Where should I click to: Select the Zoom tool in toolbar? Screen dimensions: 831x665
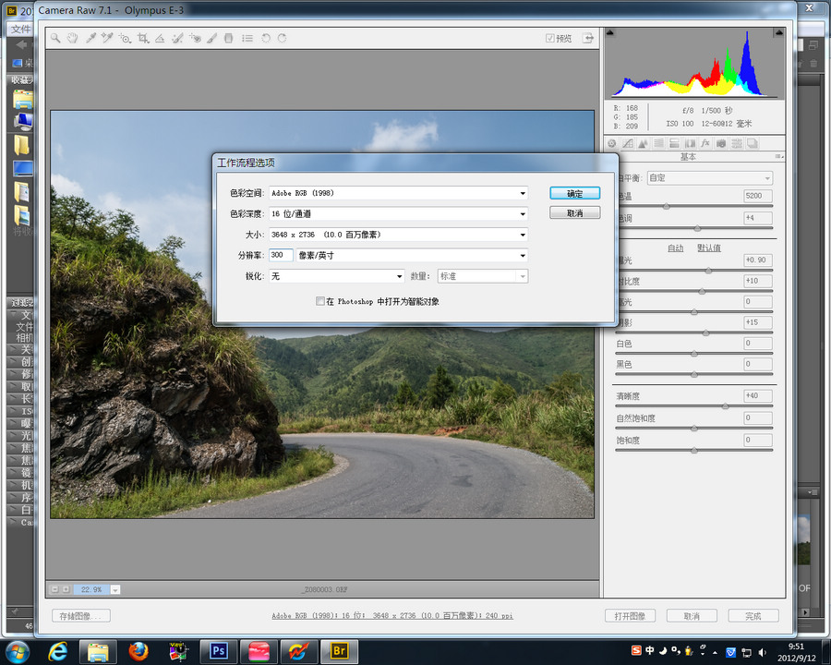[56, 39]
